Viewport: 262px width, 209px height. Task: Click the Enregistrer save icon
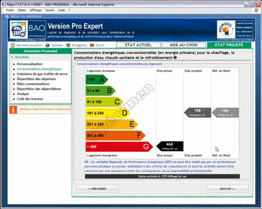[x=68, y=45]
